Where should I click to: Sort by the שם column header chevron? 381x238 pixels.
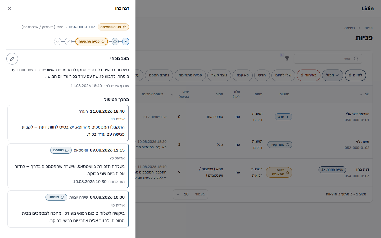(x=361, y=94)
